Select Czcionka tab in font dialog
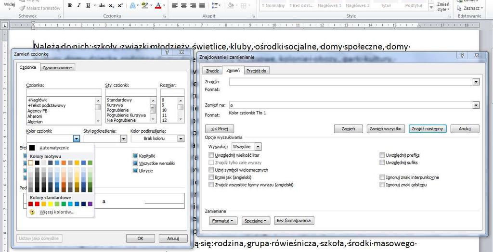Screen dimensions: 493x252 click(x=27, y=67)
